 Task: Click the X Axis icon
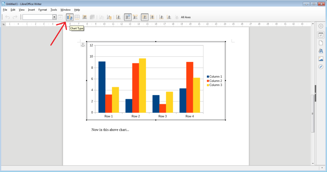(161, 17)
